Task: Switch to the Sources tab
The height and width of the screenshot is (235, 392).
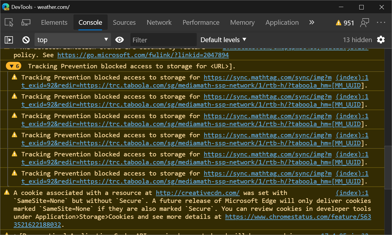Action: (124, 22)
